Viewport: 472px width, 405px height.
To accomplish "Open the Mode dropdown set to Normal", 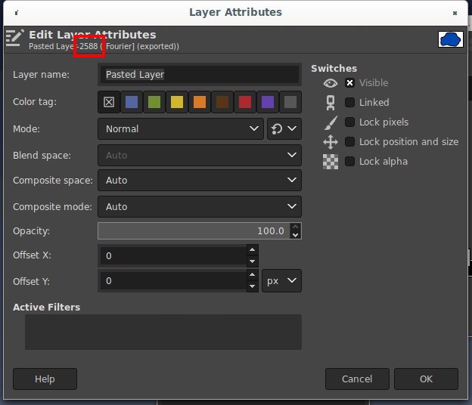I will coord(181,129).
